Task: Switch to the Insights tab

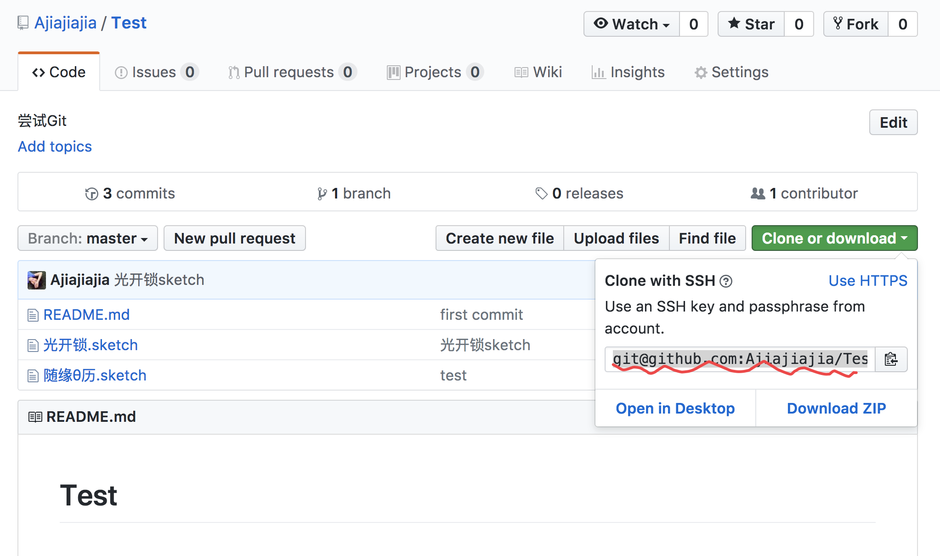Action: coord(628,72)
